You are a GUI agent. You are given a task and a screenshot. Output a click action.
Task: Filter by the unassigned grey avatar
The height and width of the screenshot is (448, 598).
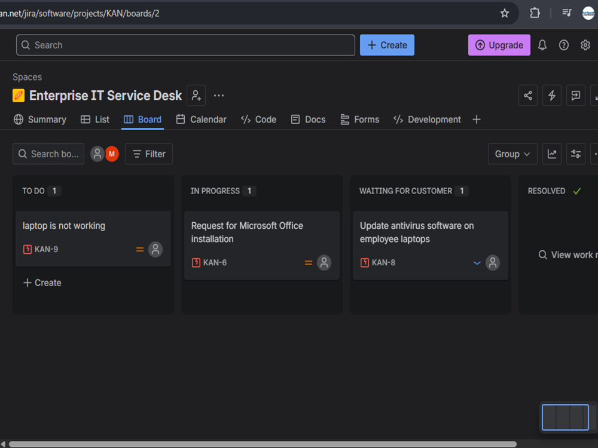(97, 154)
